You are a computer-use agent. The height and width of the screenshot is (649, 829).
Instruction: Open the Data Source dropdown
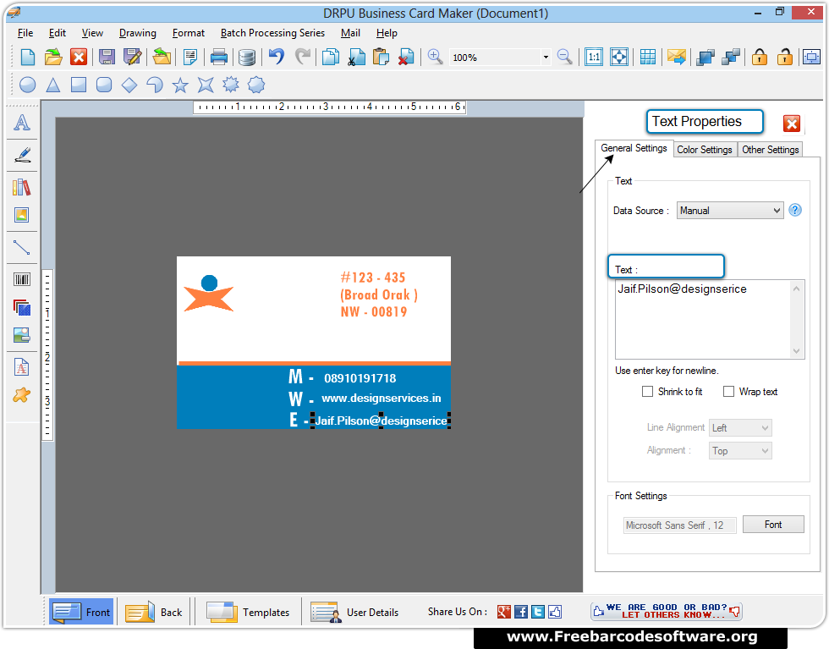click(x=729, y=211)
